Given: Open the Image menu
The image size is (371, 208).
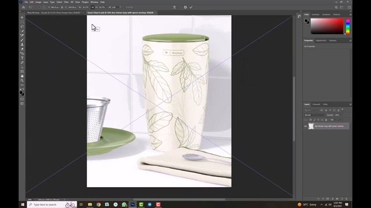Looking at the screenshot, I should click(38, 2).
